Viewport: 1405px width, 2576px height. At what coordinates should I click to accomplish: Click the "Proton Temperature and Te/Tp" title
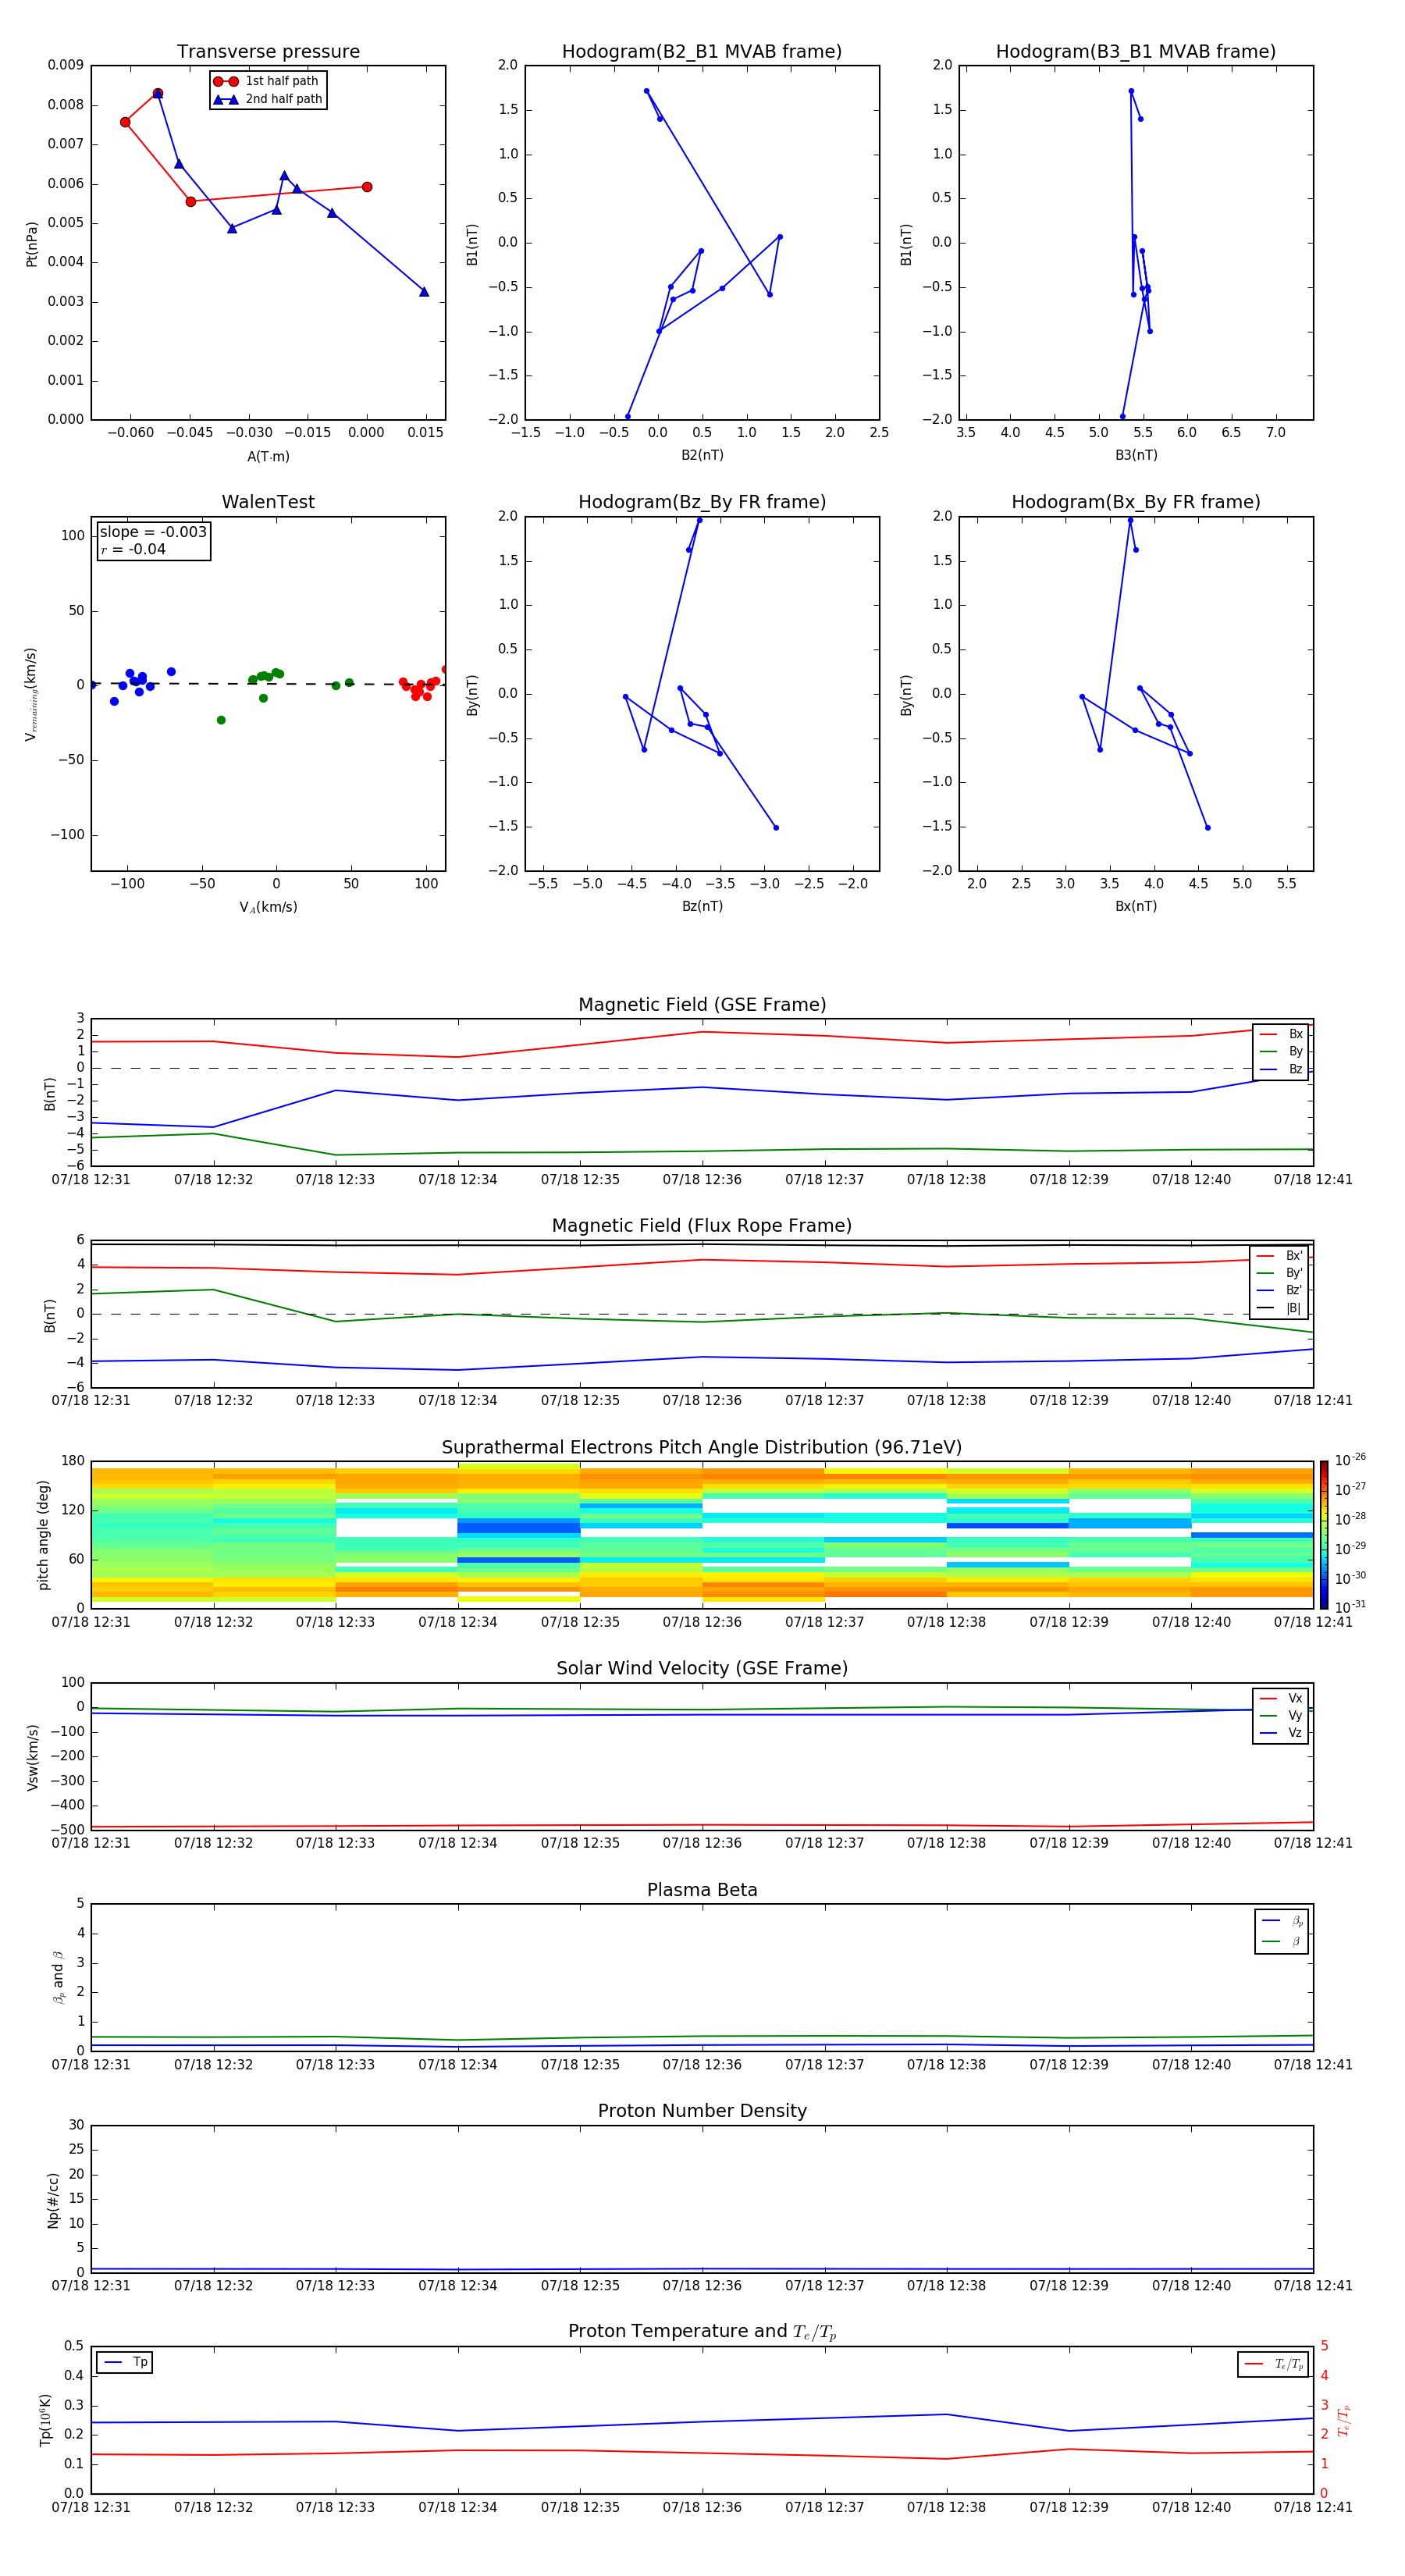[x=702, y=2332]
